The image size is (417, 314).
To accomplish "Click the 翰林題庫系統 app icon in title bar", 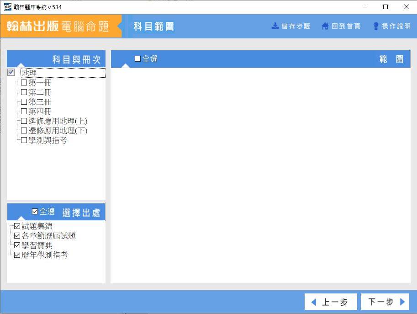I will click(7, 7).
